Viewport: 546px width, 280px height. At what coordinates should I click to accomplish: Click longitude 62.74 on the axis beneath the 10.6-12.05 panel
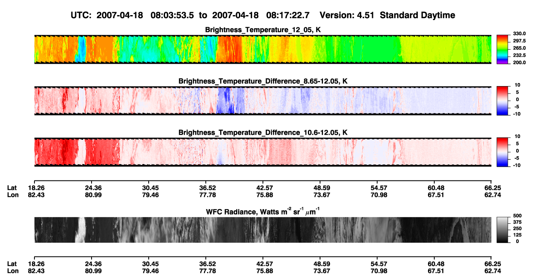[491, 195]
